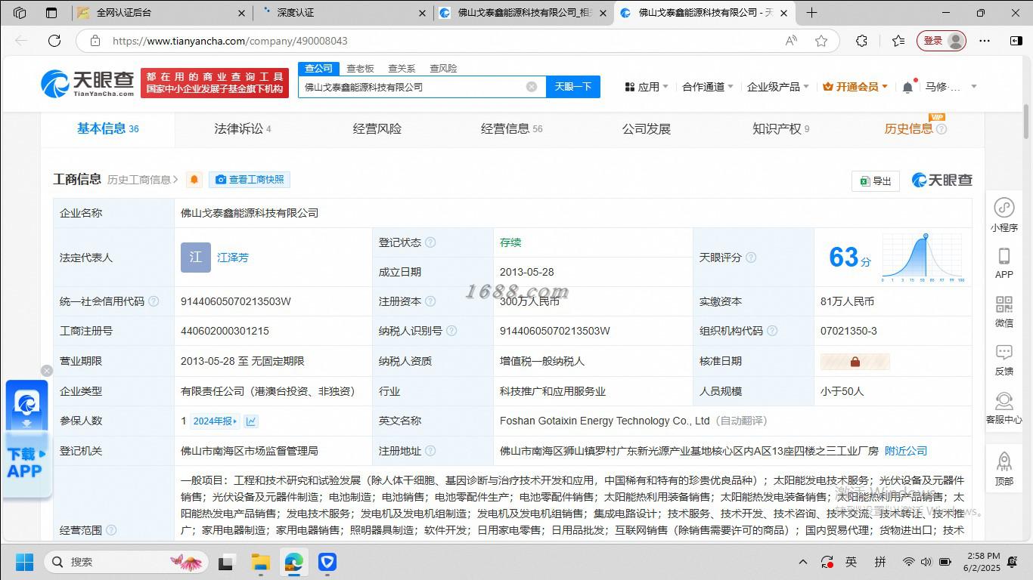Click help icon beside 天眼评分
1033x580 pixels.
[751, 258]
